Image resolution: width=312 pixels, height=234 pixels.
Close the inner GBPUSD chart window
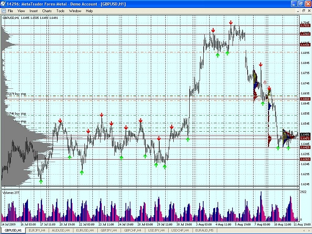tap(309, 11)
